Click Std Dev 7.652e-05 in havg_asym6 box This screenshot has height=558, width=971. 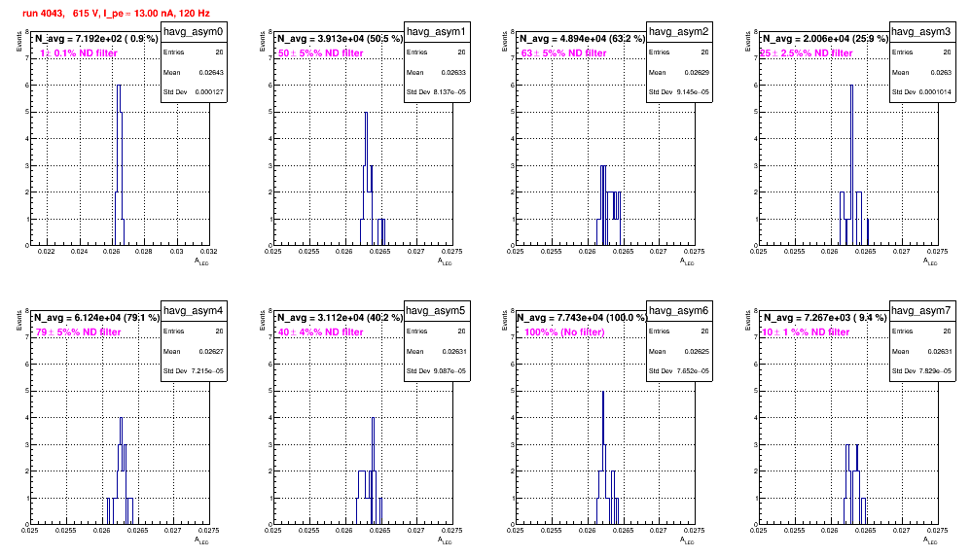tap(679, 371)
